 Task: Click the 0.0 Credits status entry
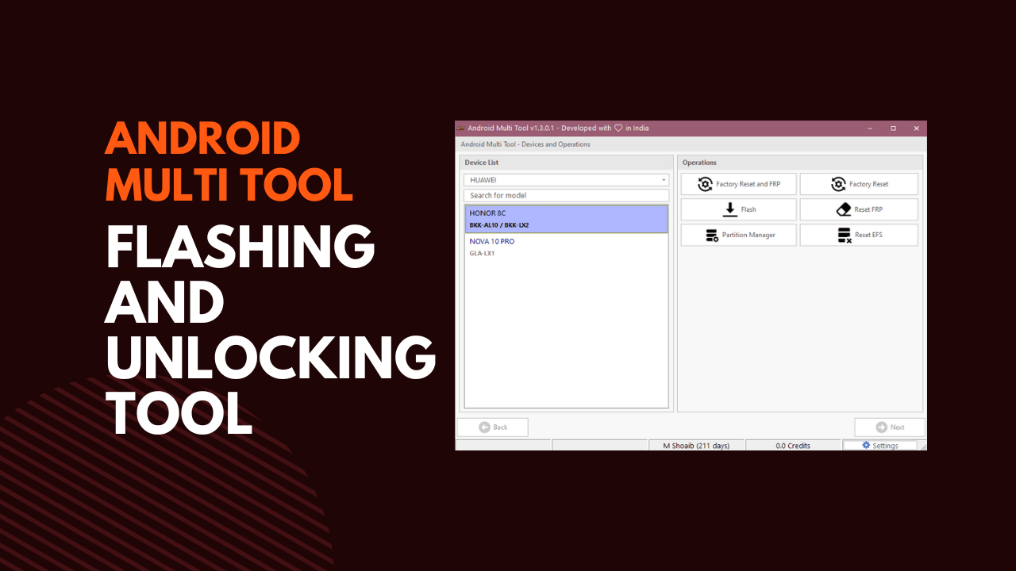(x=793, y=446)
